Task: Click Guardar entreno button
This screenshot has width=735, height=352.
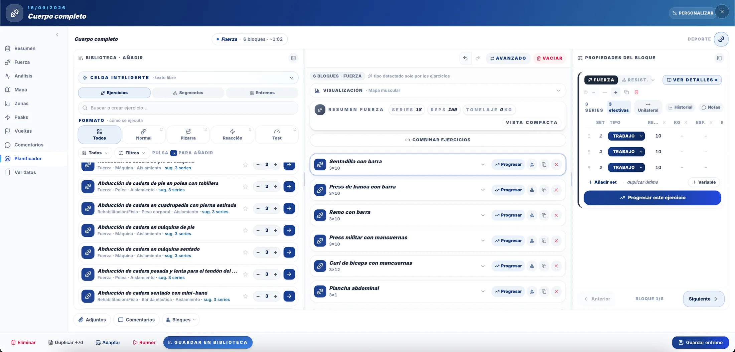Action: coord(700,342)
